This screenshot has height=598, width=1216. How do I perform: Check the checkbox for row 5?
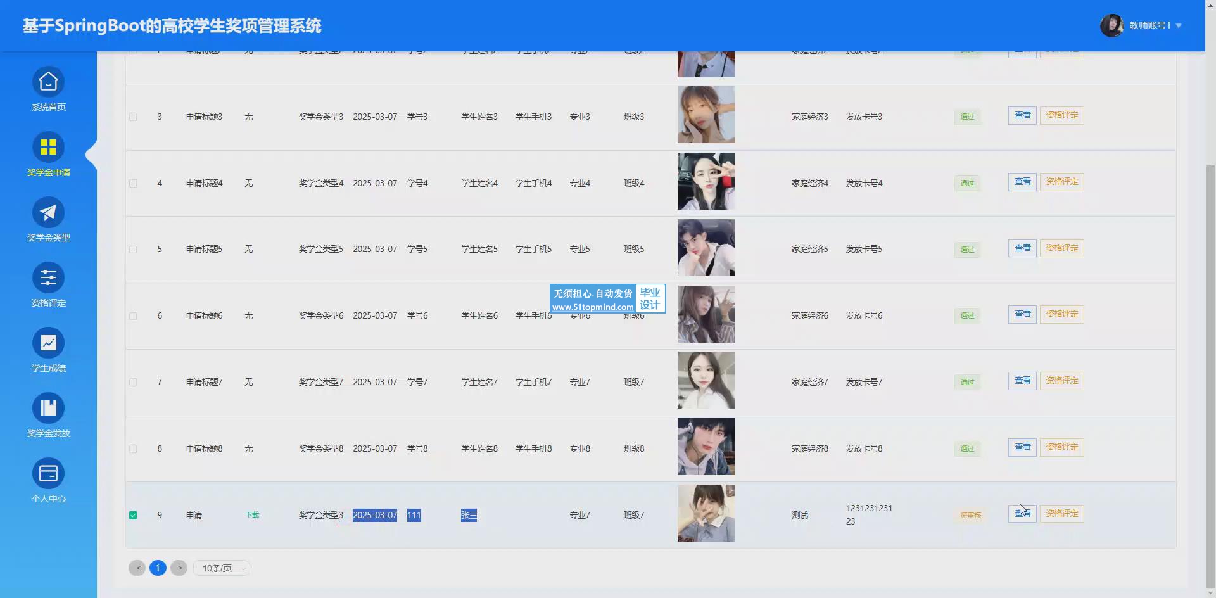[133, 250]
